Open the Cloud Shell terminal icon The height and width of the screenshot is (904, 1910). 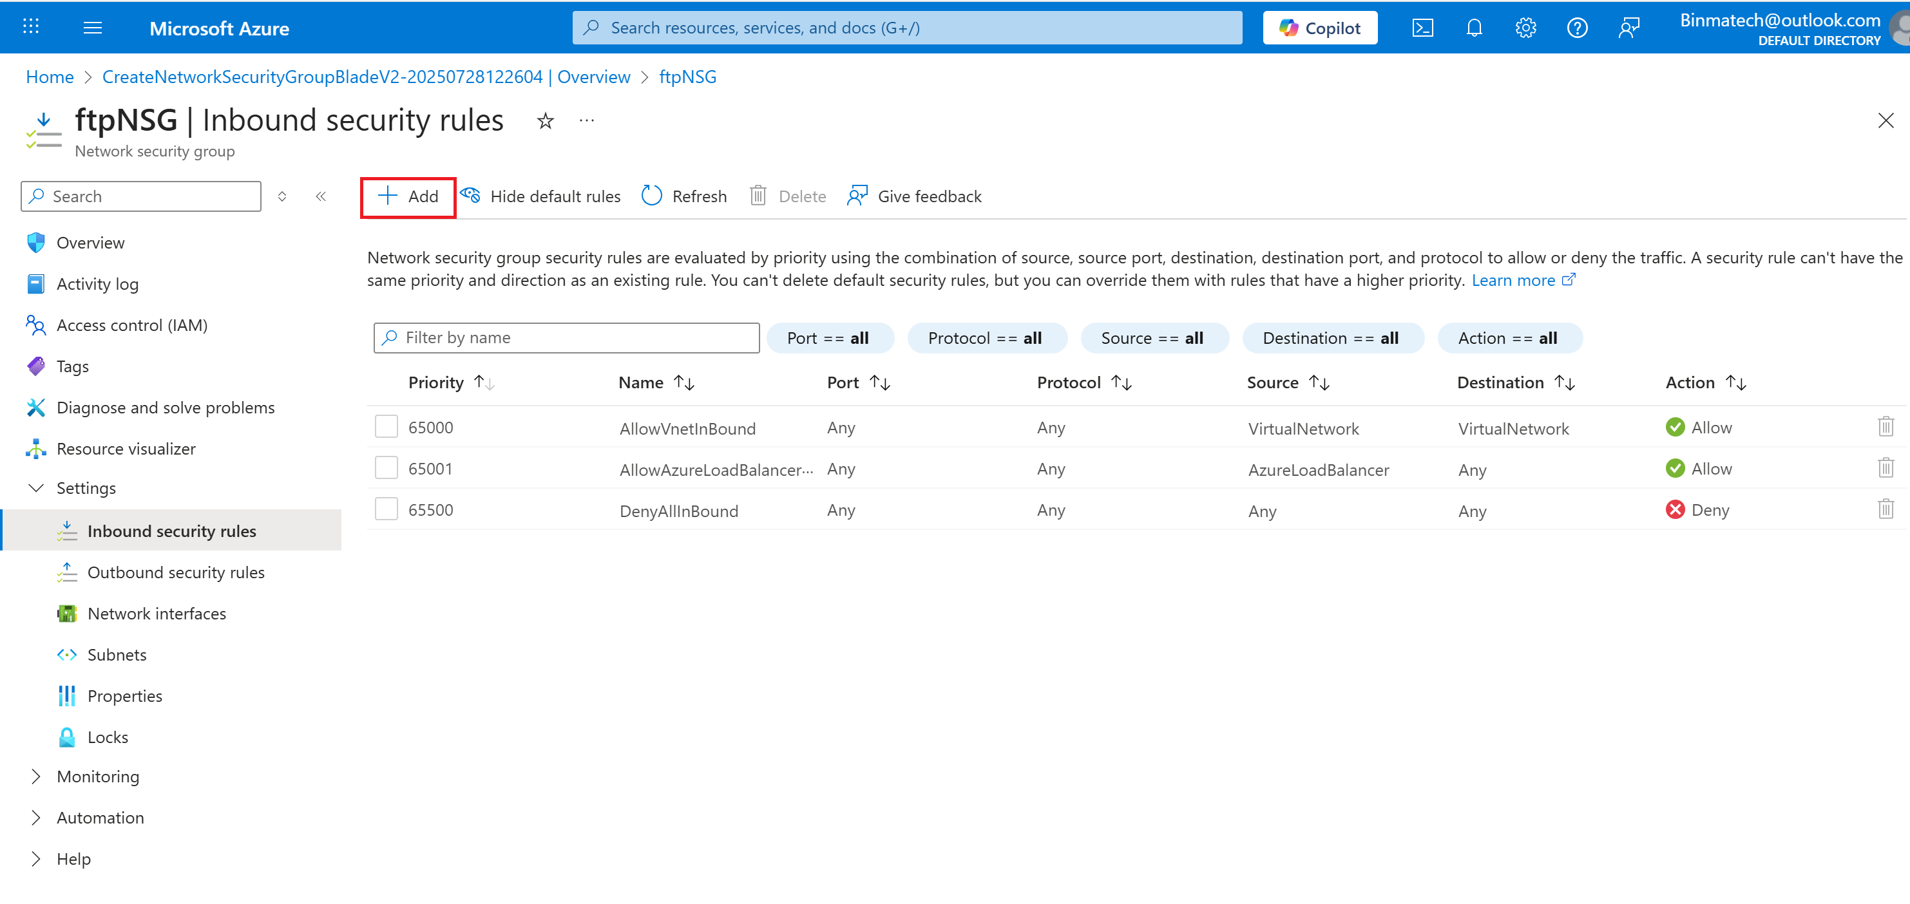pyautogui.click(x=1422, y=28)
